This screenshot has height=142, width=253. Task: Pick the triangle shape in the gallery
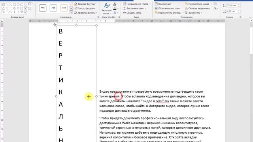click(3, 8)
